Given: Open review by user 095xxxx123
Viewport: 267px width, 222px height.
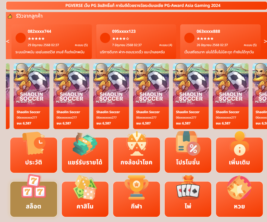Looking at the screenshot, I should click(x=136, y=42).
